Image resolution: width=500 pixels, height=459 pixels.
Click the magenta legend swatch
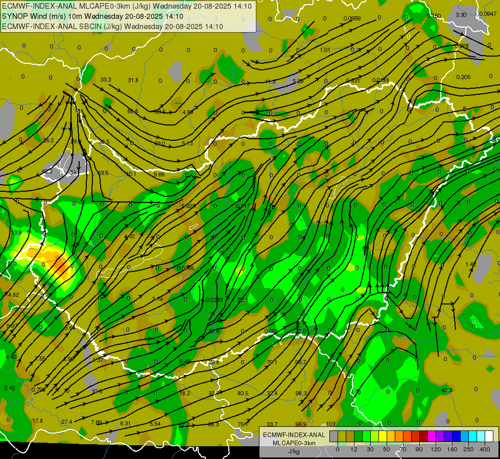point(432,437)
